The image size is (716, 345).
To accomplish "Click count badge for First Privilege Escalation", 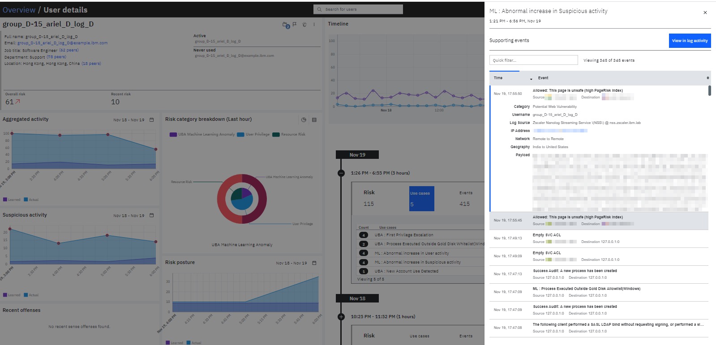I will click(x=364, y=235).
